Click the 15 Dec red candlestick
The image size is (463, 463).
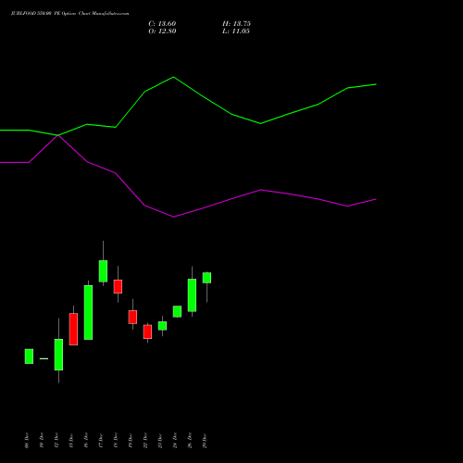73,329
